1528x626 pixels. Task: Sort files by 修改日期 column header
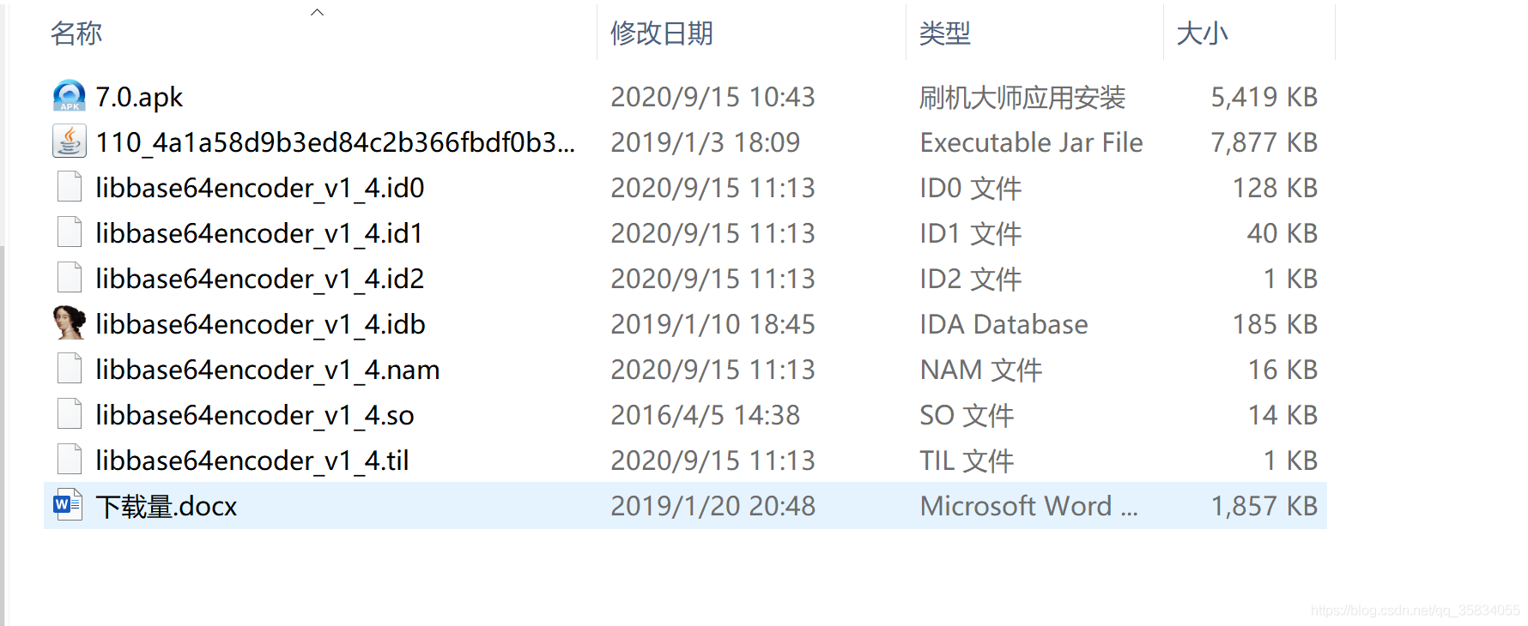(662, 33)
